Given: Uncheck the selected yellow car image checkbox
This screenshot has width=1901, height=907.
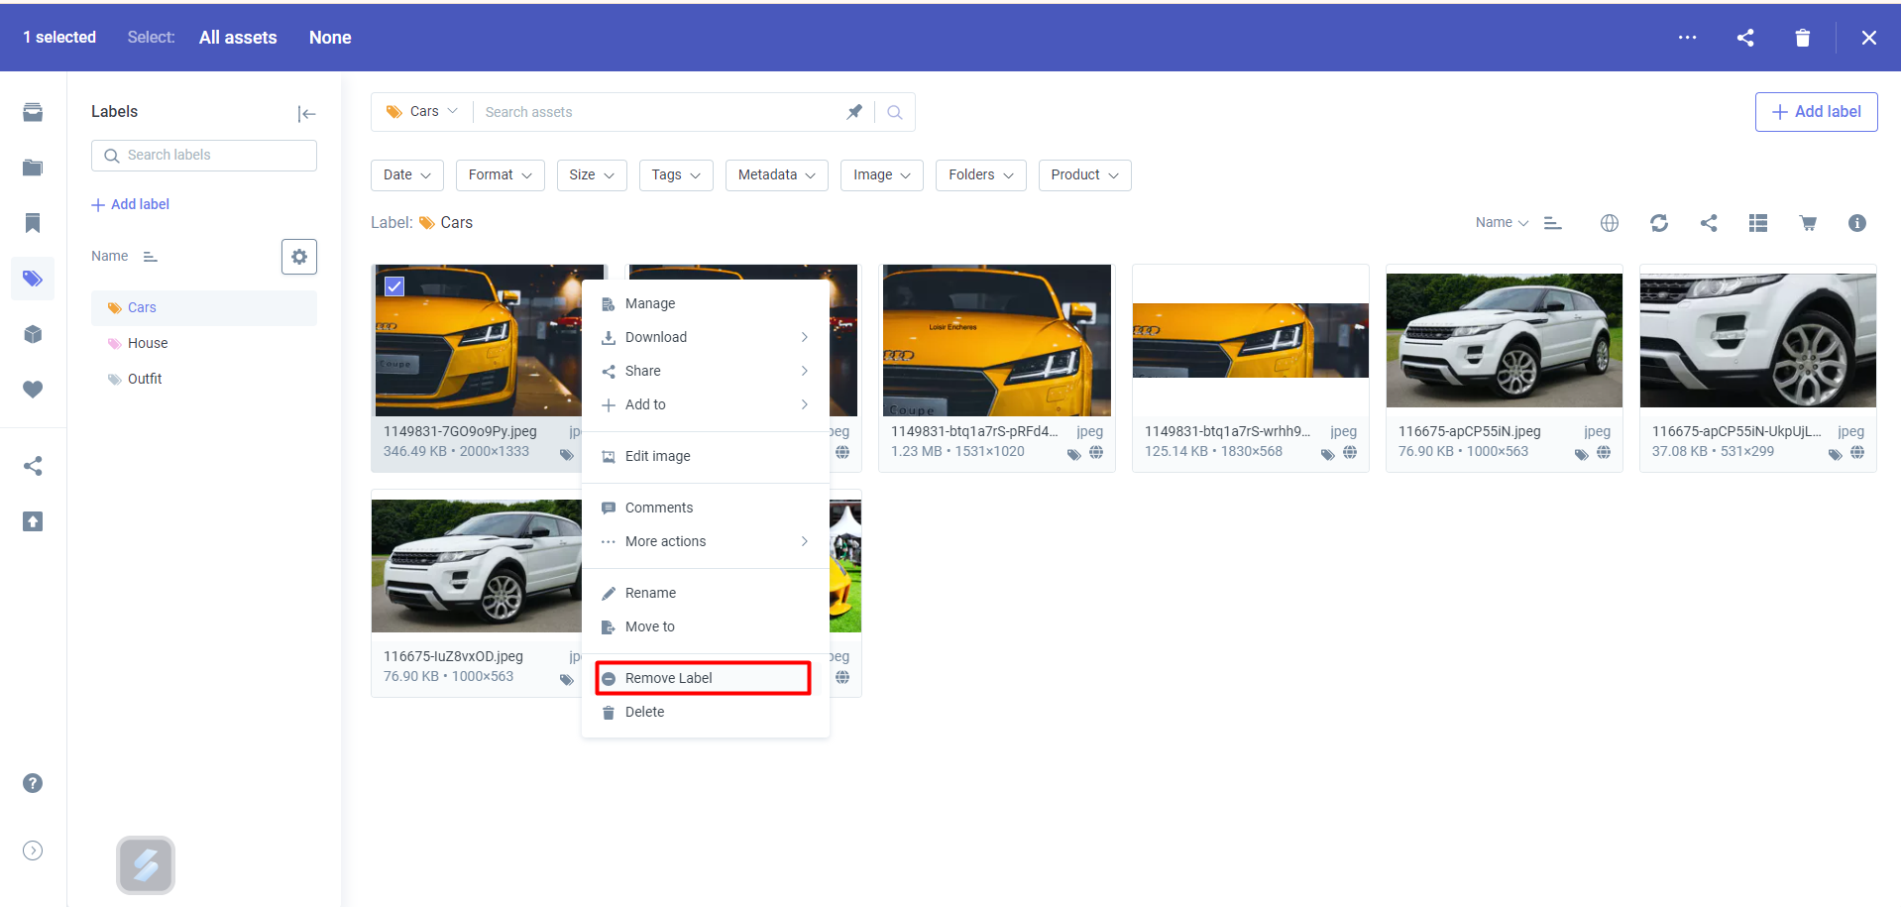Looking at the screenshot, I should 394,286.
